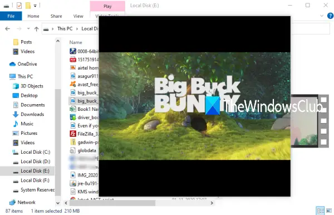The width and height of the screenshot is (334, 215).
Task: Select Local Disk (C:) drive
Action: click(x=36, y=152)
